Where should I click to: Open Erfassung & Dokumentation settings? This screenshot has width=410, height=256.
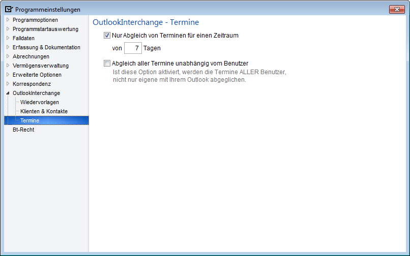46,47
